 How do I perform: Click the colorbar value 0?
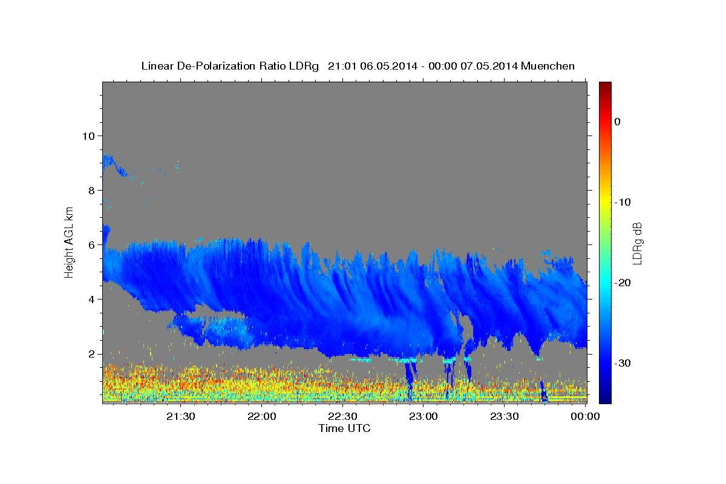617,122
